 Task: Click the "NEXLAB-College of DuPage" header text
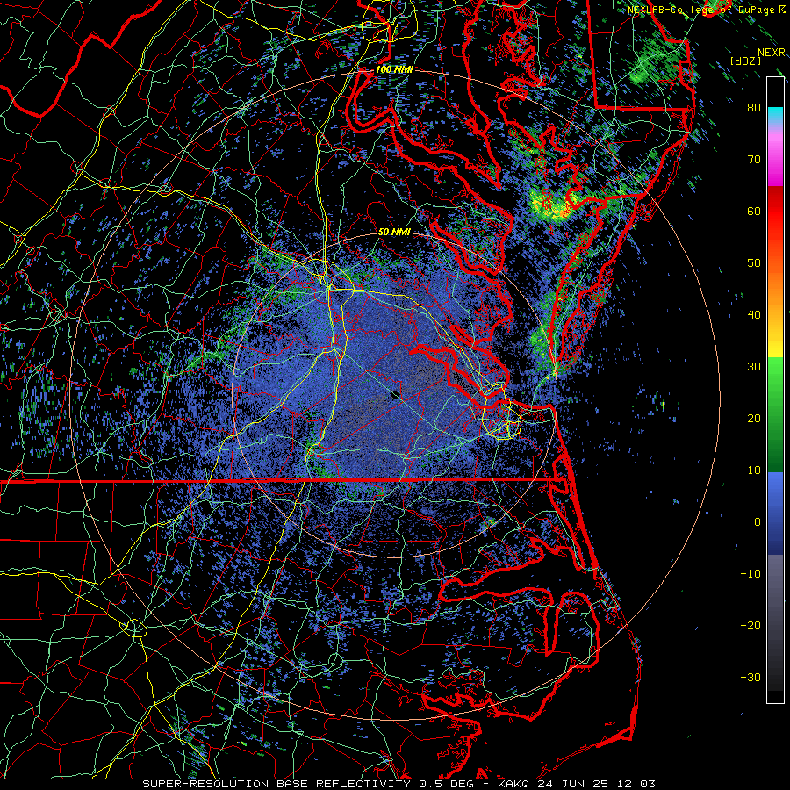point(701,10)
